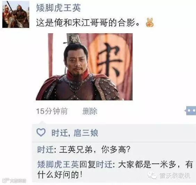Tap the victory hand emoji in the post
This screenshot has height=185, width=196.
pyautogui.click(x=149, y=23)
